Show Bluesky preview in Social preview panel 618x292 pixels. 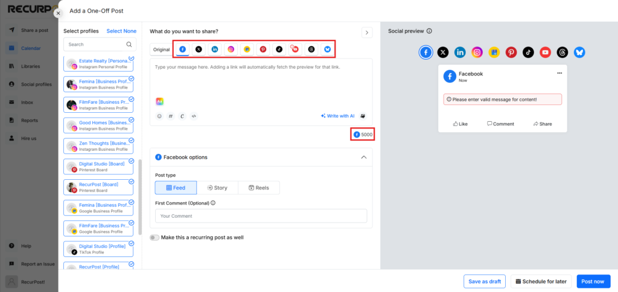pyautogui.click(x=579, y=52)
